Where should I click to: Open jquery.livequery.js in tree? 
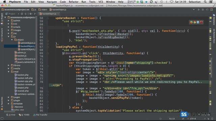point(25,59)
